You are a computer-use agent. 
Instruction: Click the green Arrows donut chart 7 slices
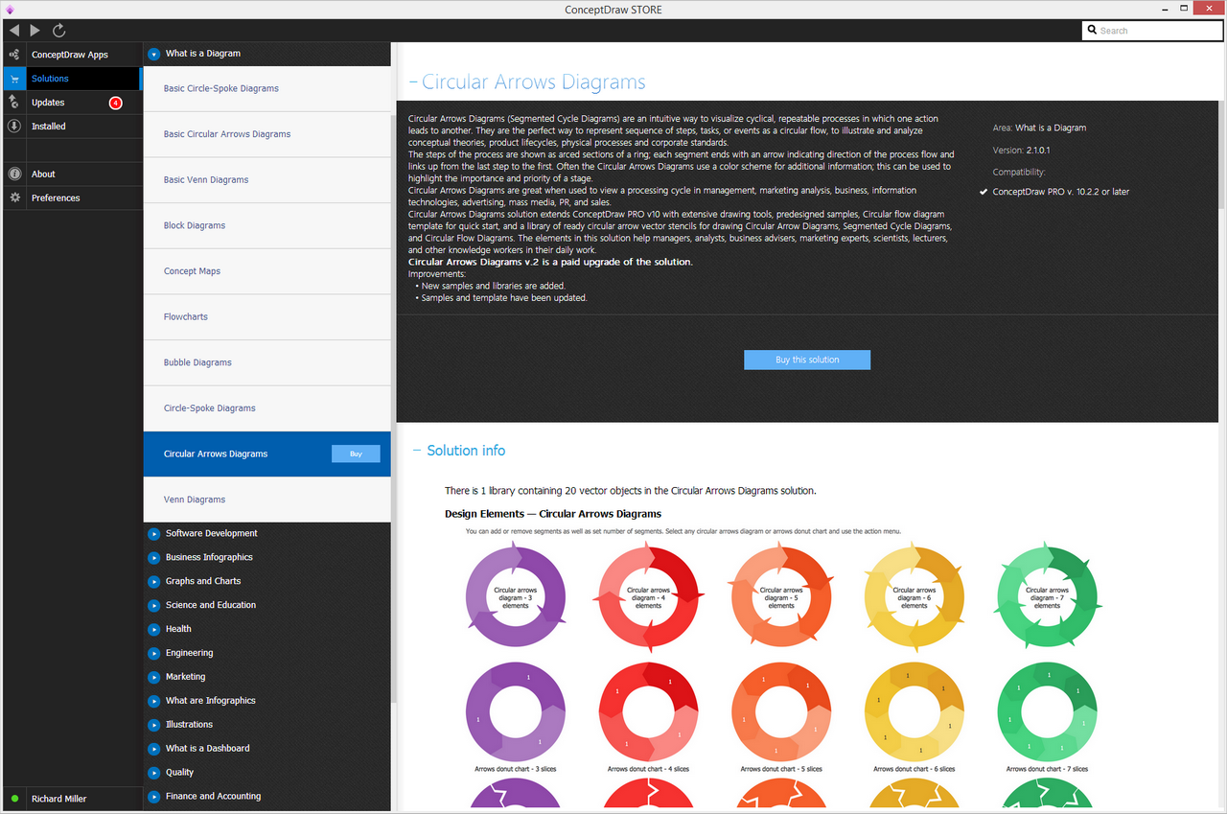pyautogui.click(x=1048, y=713)
